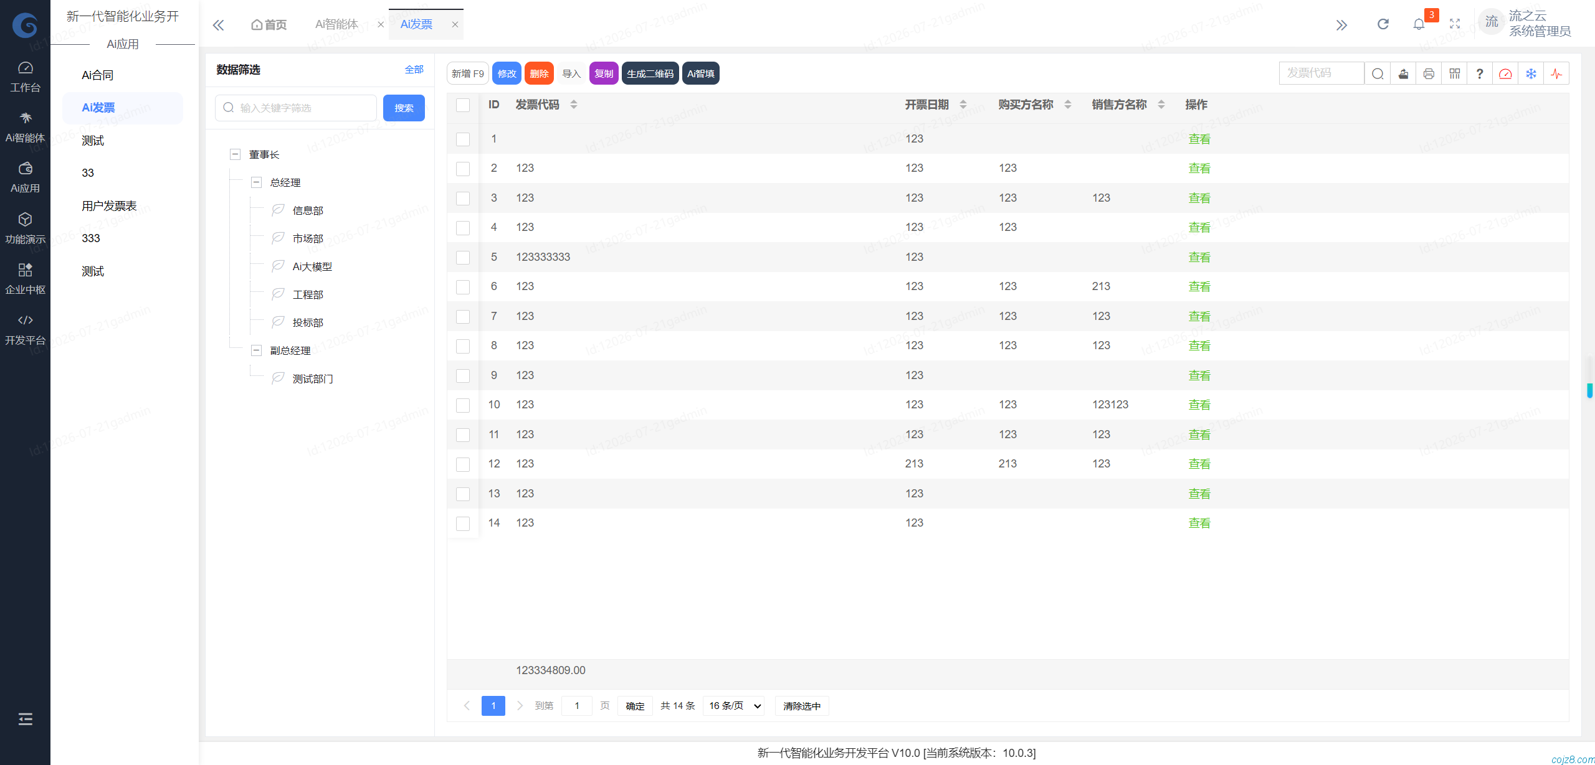The width and height of the screenshot is (1595, 765).
Task: Switch to the Ai智能体 tab
Action: tap(336, 24)
